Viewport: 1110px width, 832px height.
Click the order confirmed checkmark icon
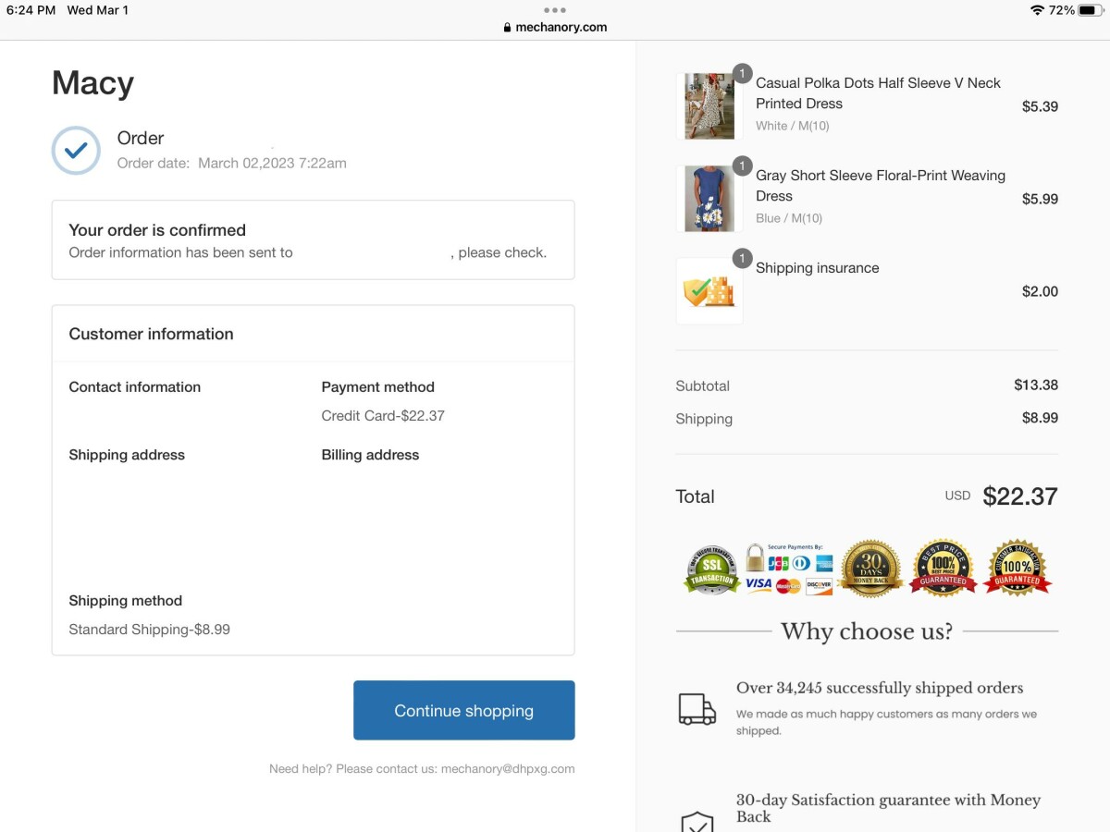pos(76,151)
